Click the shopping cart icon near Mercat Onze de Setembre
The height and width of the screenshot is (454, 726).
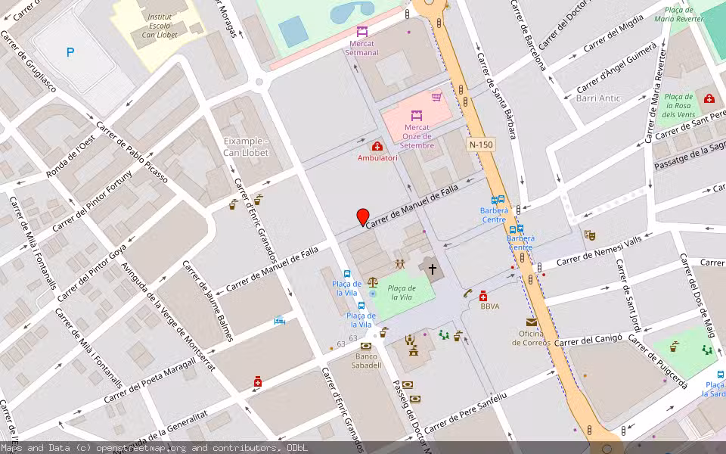(x=437, y=98)
